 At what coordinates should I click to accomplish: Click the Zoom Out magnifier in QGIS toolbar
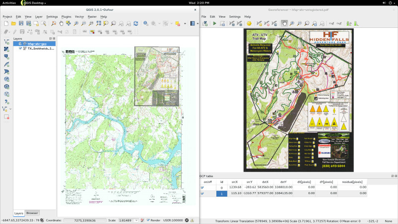pos(83,23)
